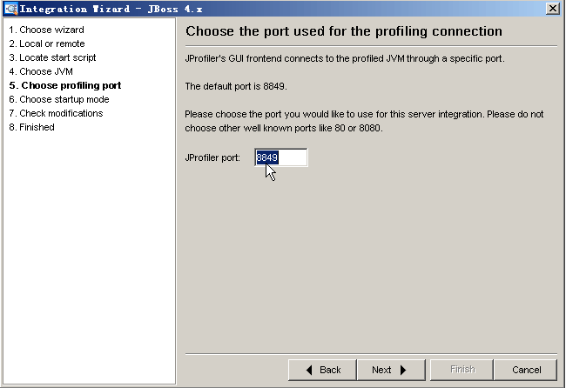
Task: Click the disabled Finish button
Action: coord(462,370)
